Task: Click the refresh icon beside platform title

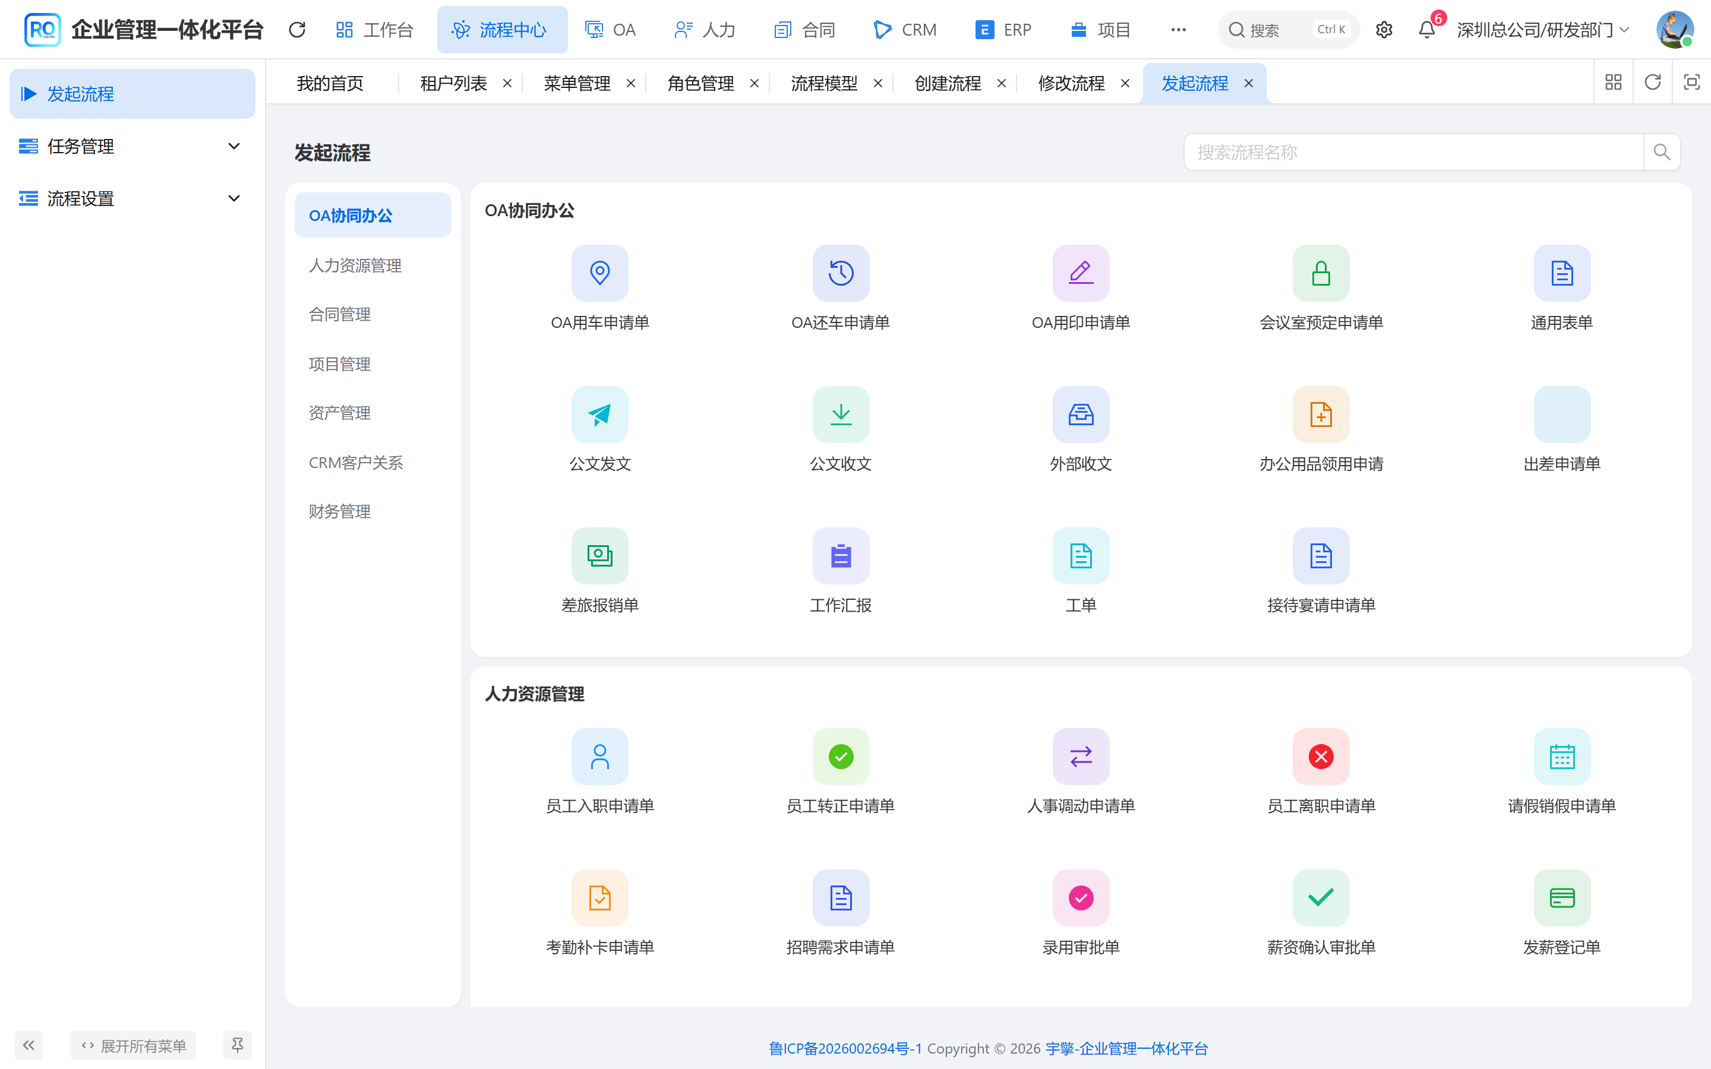Action: coord(297,30)
